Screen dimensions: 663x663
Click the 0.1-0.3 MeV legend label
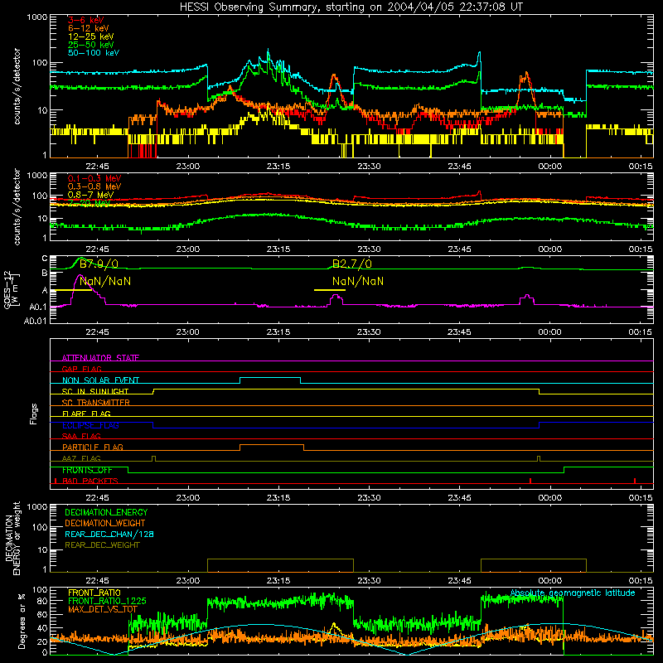click(x=94, y=178)
